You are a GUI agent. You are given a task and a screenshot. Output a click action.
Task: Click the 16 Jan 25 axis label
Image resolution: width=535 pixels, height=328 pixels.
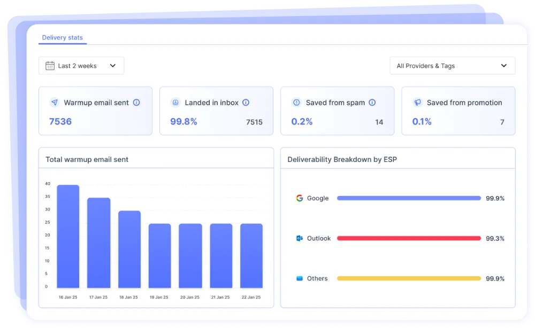pos(68,298)
